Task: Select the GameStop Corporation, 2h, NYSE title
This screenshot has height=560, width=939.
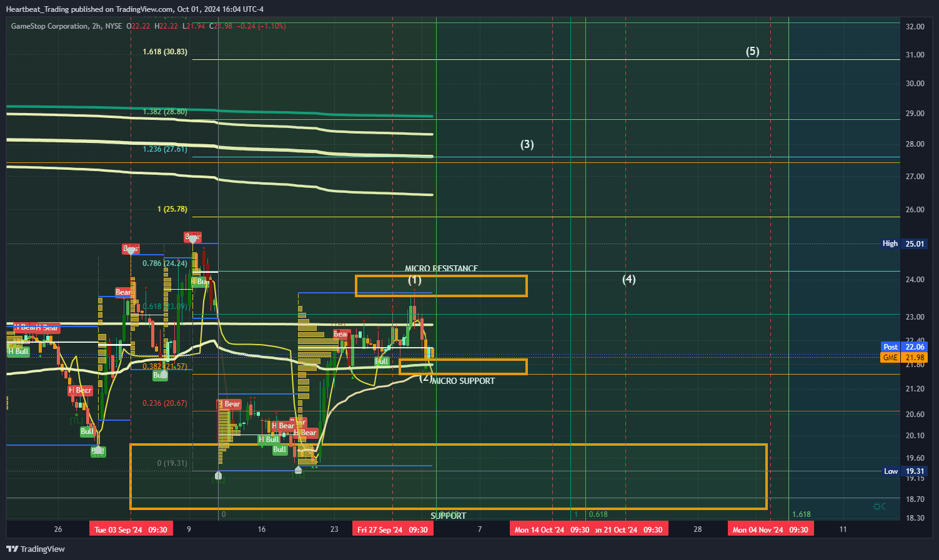Action: click(67, 26)
